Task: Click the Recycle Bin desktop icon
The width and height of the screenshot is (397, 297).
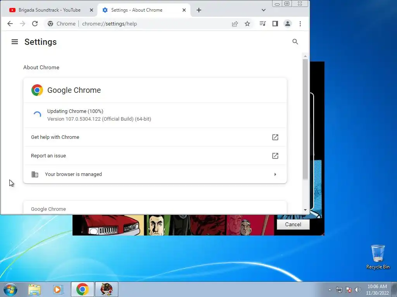Action: coord(378,257)
